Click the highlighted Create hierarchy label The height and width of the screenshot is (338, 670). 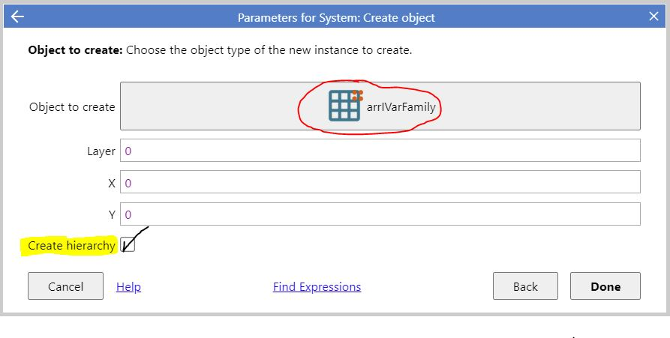click(x=71, y=246)
